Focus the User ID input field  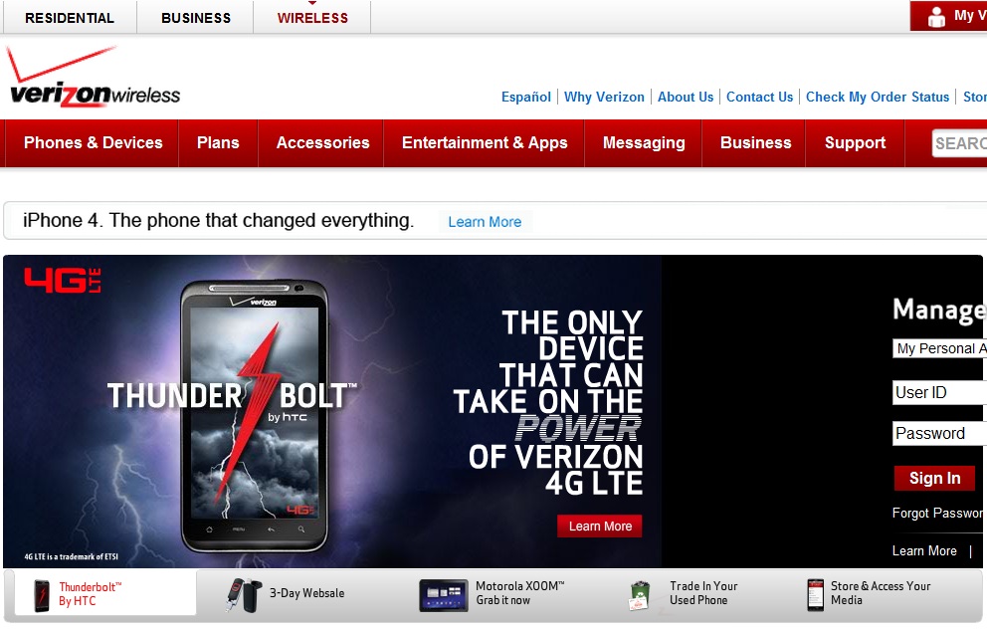pyautogui.click(x=939, y=392)
